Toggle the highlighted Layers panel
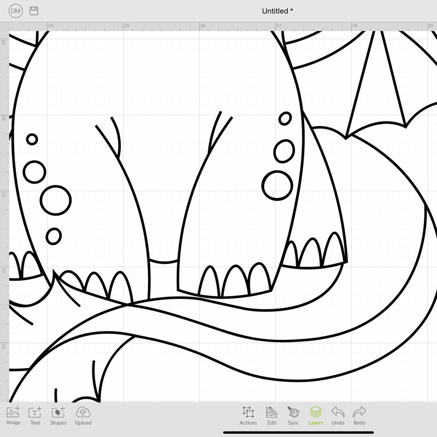 pyautogui.click(x=315, y=416)
